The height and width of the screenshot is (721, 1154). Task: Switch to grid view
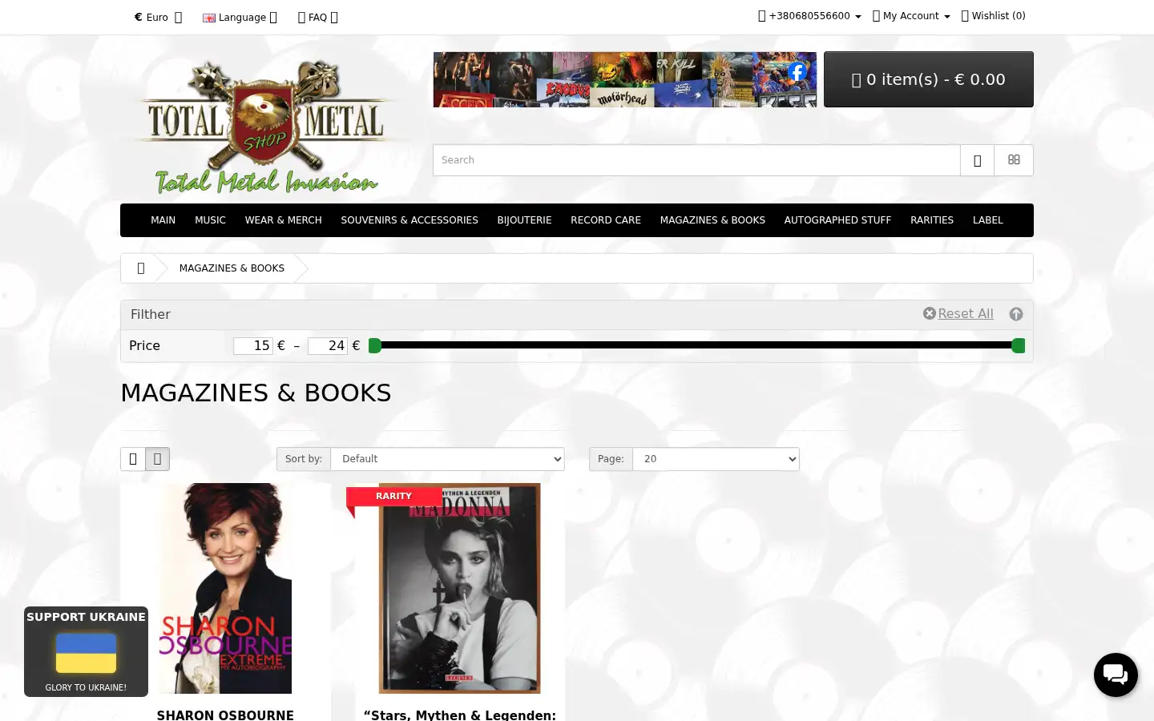click(x=157, y=459)
